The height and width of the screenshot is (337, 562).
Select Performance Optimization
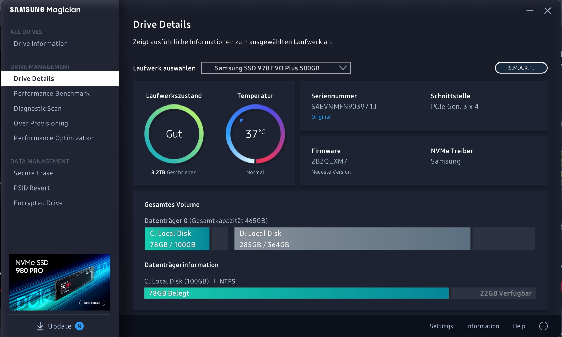54,138
